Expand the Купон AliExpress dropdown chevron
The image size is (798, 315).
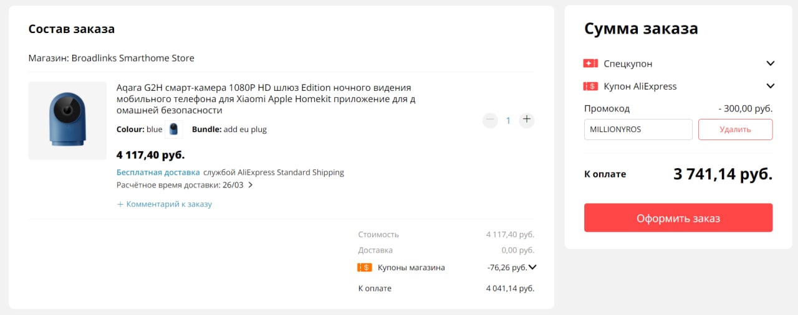771,87
